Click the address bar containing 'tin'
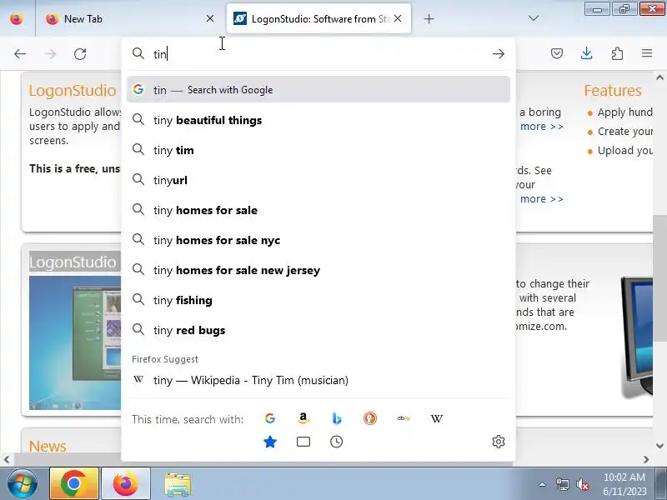 319,54
